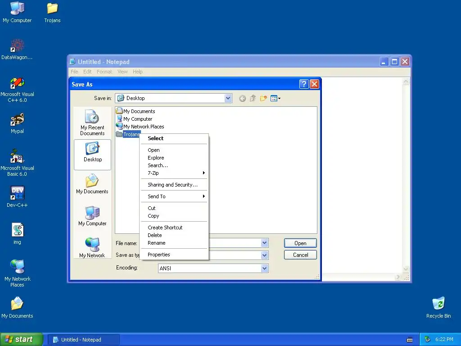Click the Open button in Save As
Image resolution: width=461 pixels, height=346 pixels.
point(300,243)
